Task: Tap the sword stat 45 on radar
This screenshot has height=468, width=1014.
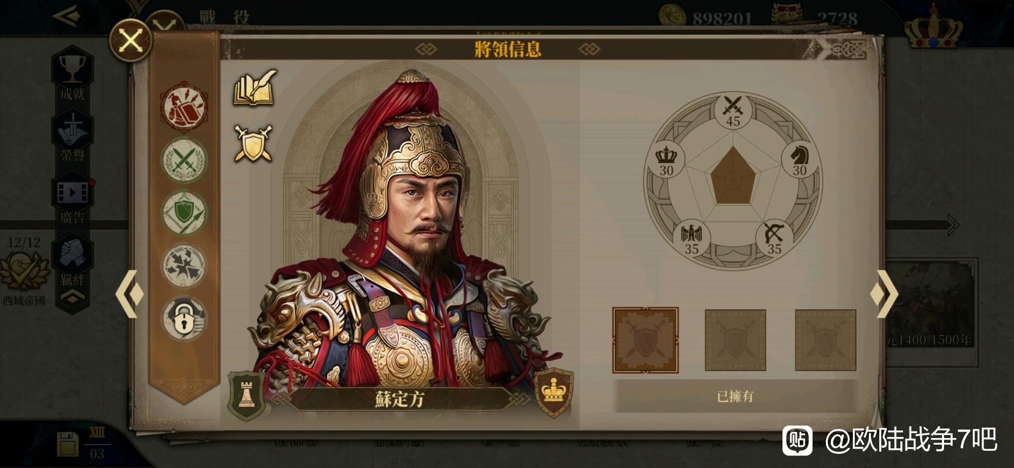Action: (x=733, y=112)
